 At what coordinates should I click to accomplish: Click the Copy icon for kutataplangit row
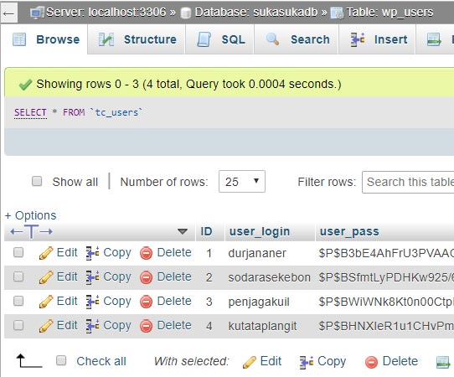pyautogui.click(x=92, y=326)
